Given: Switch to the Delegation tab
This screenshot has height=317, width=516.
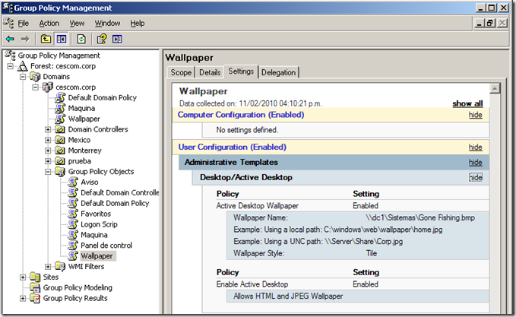Looking at the screenshot, I should pyautogui.click(x=278, y=72).
